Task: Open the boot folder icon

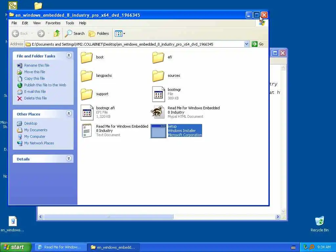Action: tap(87, 57)
